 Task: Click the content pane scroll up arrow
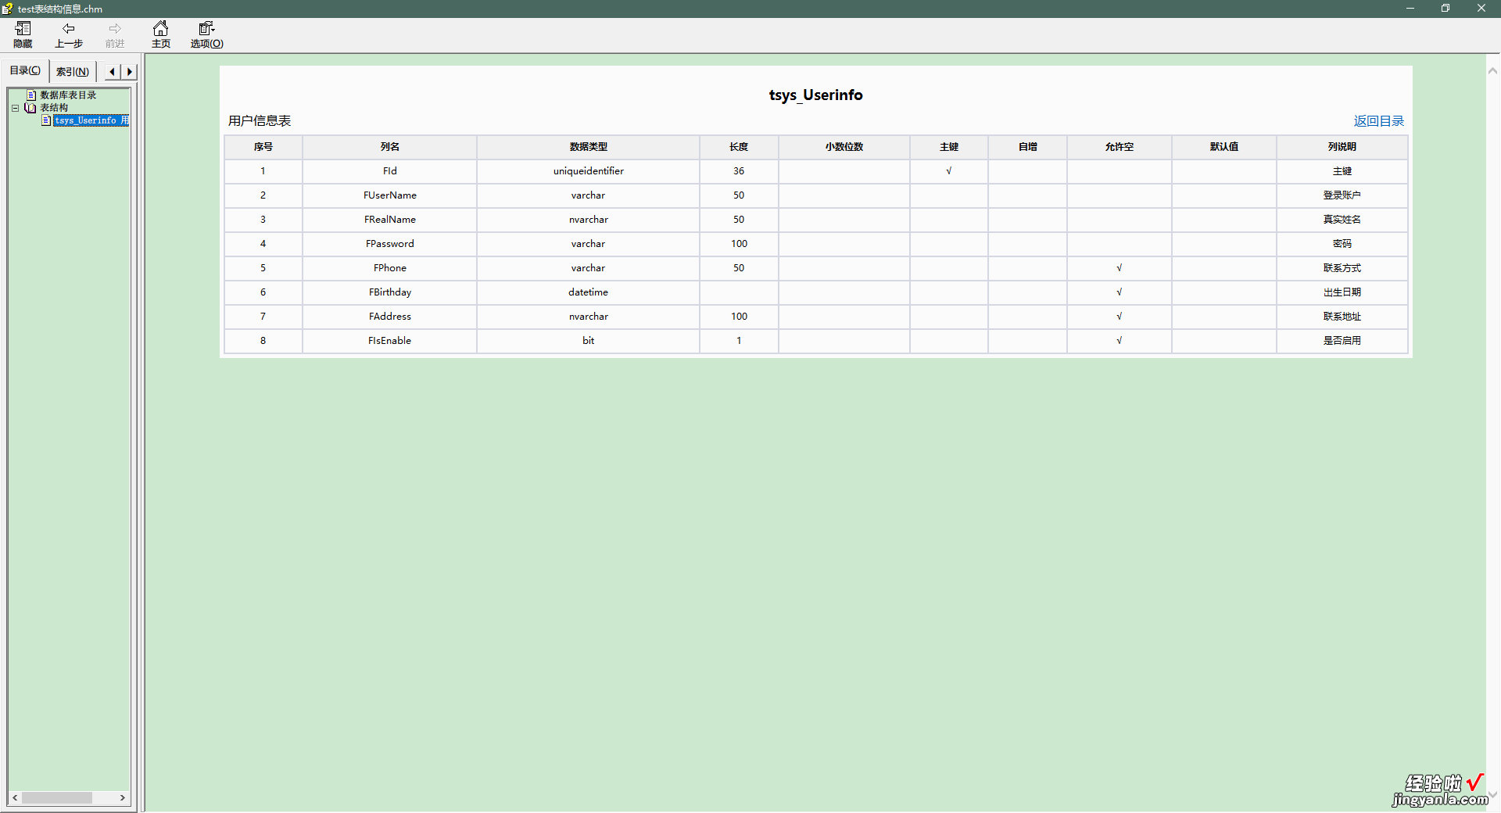click(x=1492, y=70)
